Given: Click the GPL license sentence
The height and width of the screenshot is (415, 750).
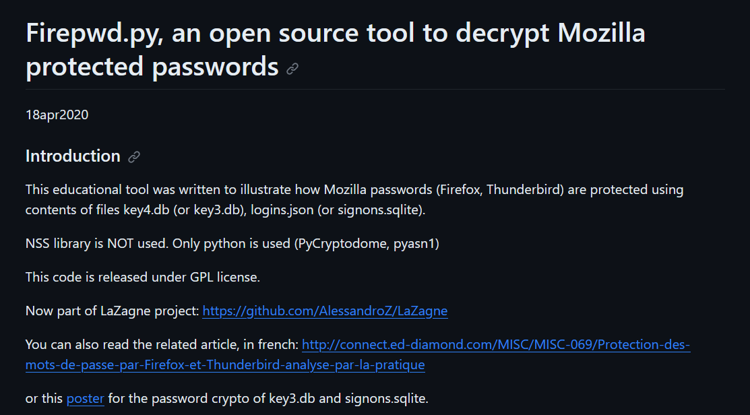Looking at the screenshot, I should pos(143,277).
